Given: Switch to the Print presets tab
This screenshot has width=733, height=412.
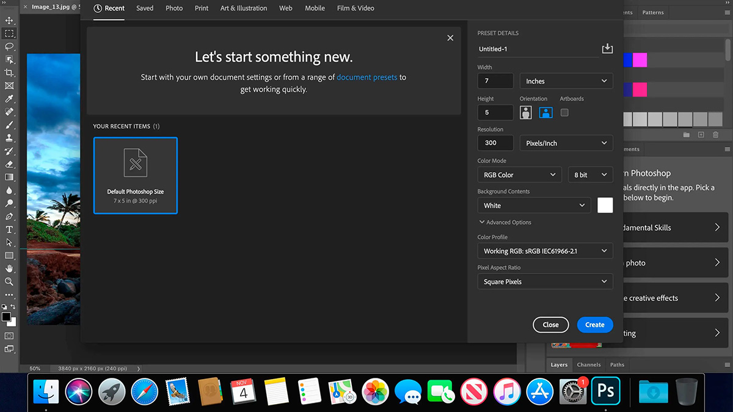Looking at the screenshot, I should (201, 8).
